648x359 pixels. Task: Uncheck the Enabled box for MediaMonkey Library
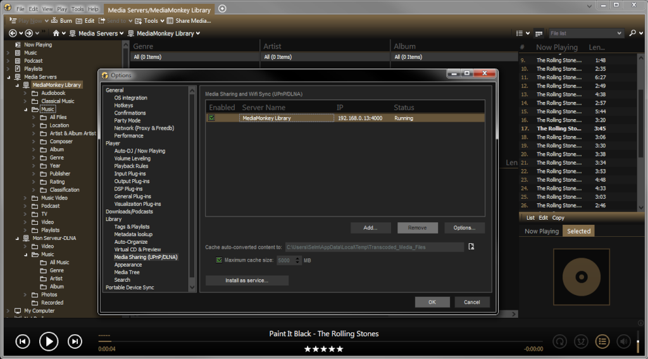point(212,118)
